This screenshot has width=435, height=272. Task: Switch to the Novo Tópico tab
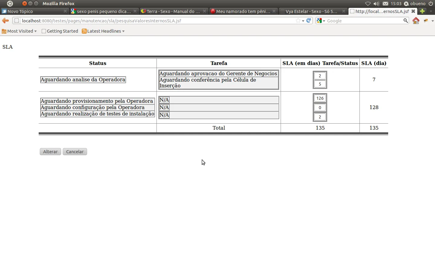[x=34, y=11]
